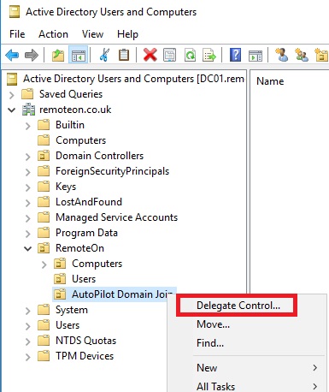This screenshot has width=329, height=392.
Task: Click the Back arrow toolbar icon
Action: click(12, 55)
